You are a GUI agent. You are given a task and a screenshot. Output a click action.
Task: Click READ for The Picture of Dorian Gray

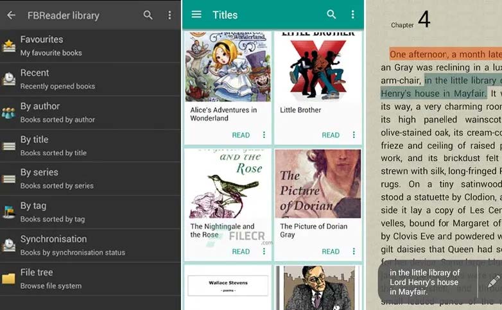pos(331,252)
